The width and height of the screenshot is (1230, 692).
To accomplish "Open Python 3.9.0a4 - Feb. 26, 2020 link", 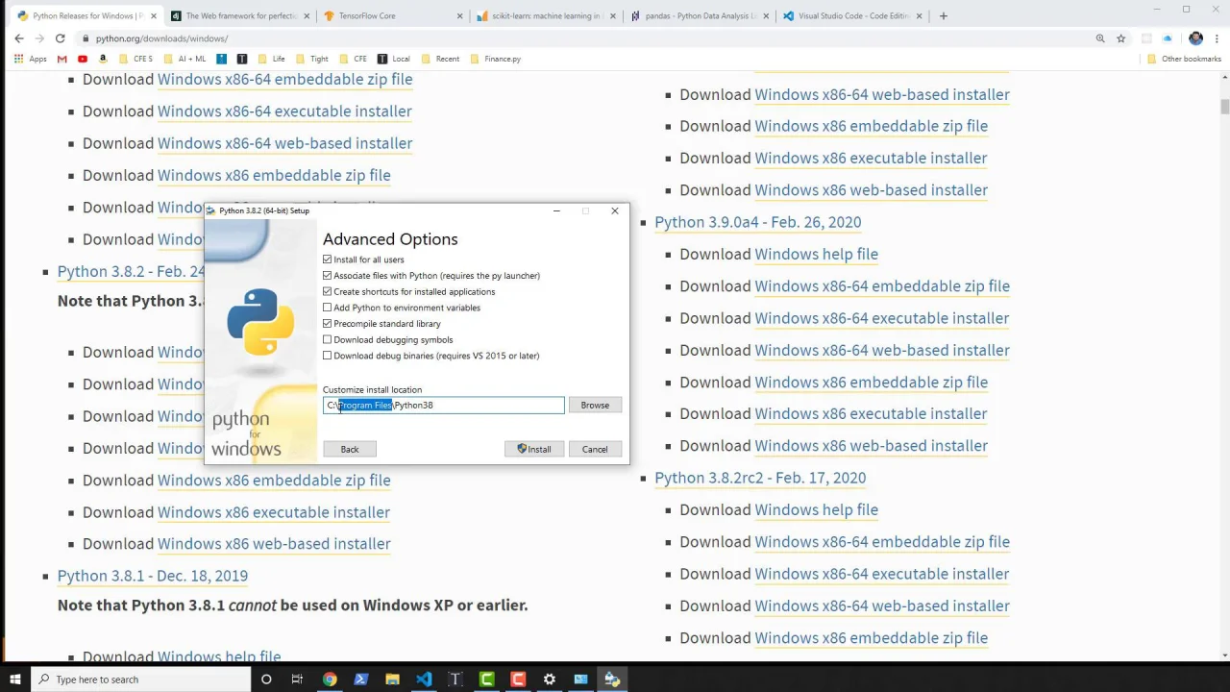I will 757,222.
